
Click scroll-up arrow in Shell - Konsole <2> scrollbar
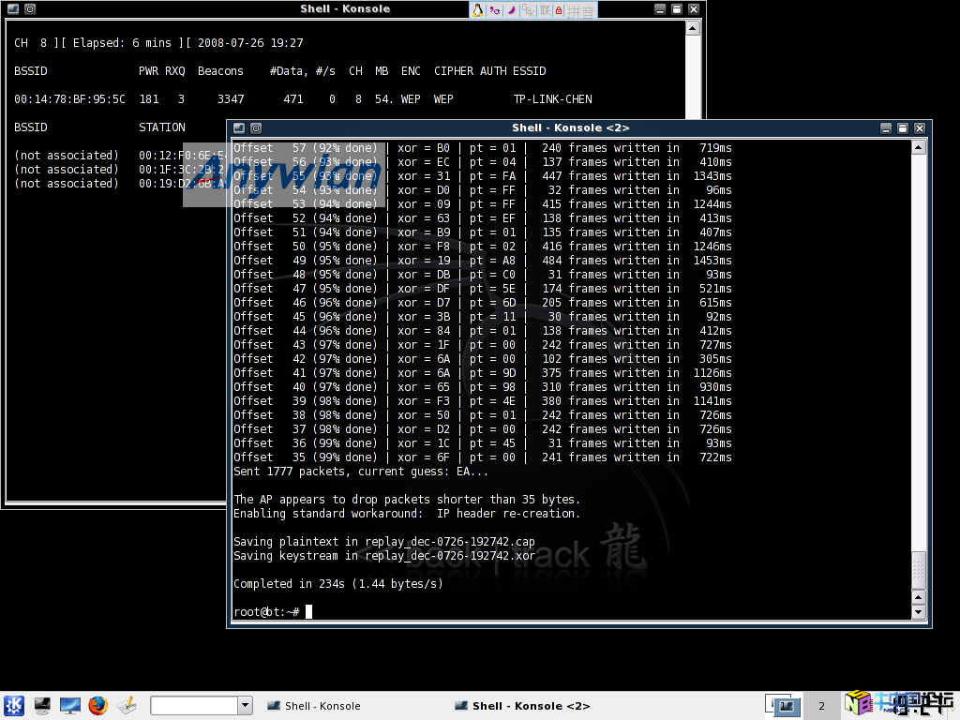(x=919, y=147)
